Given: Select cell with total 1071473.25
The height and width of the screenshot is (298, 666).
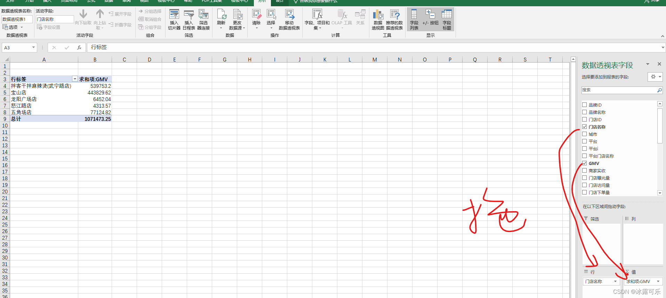Looking at the screenshot, I should click(95, 119).
